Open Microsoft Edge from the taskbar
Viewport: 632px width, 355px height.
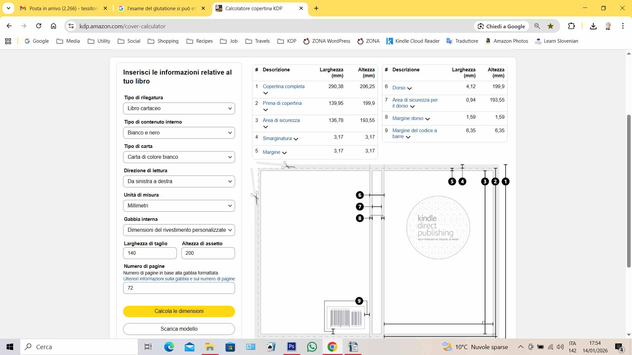[x=169, y=346]
